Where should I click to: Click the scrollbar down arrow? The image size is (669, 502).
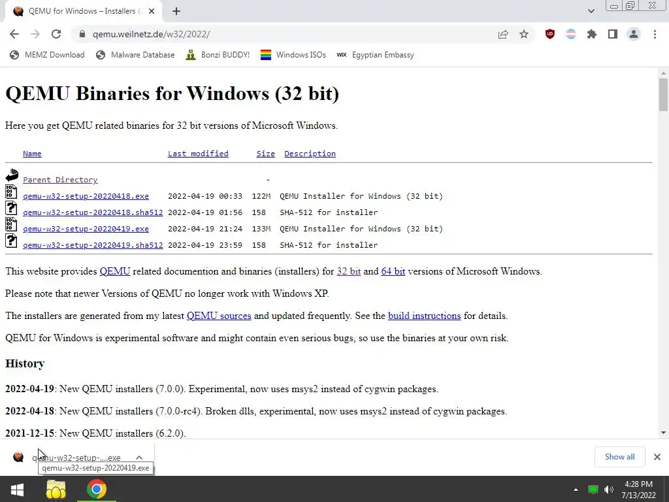(x=663, y=433)
